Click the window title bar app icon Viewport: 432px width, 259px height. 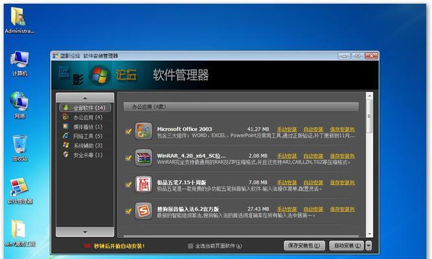point(56,56)
